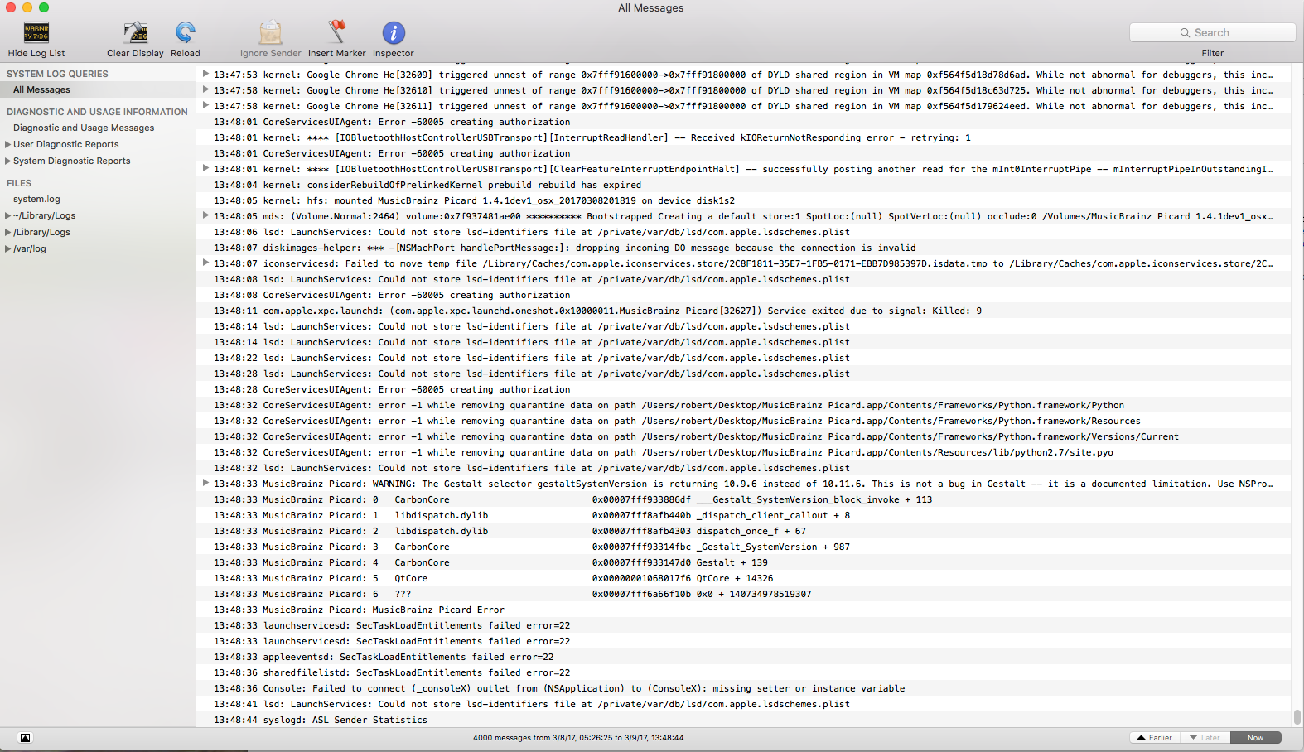Expand the /Library/Logs folder
The height and width of the screenshot is (752, 1304).
[x=8, y=232]
